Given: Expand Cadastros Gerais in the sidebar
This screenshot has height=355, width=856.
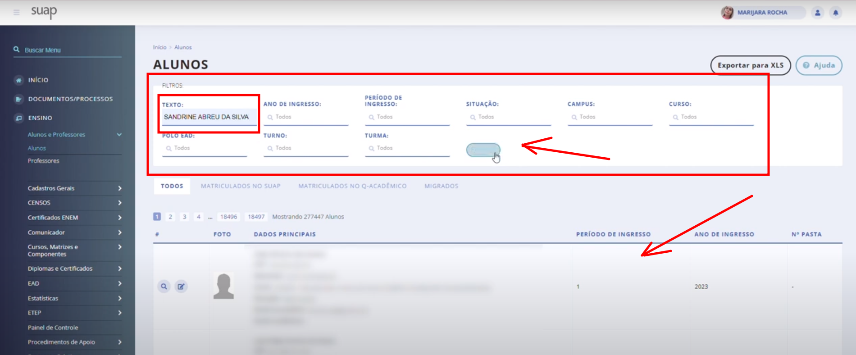Looking at the screenshot, I should click(x=75, y=188).
